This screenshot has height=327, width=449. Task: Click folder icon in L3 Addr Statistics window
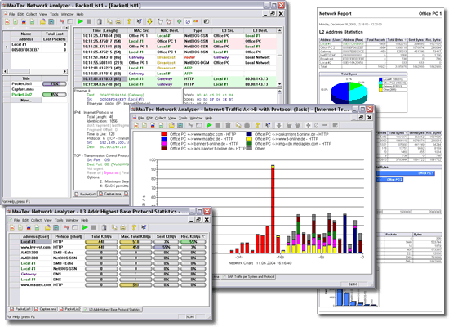tap(47, 227)
